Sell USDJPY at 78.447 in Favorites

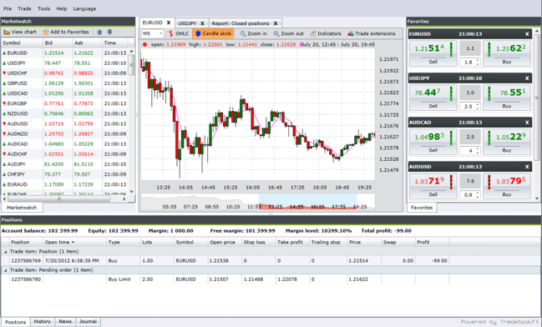(x=433, y=98)
